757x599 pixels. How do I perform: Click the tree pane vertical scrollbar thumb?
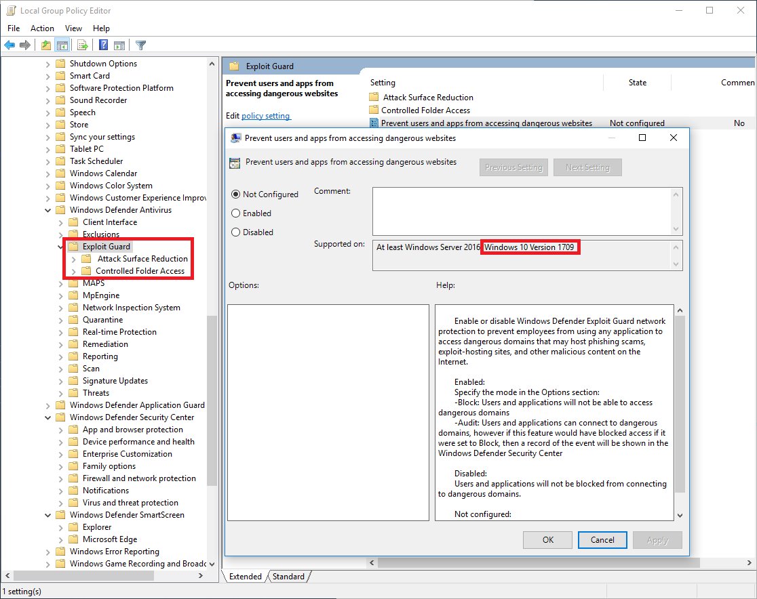click(212, 400)
